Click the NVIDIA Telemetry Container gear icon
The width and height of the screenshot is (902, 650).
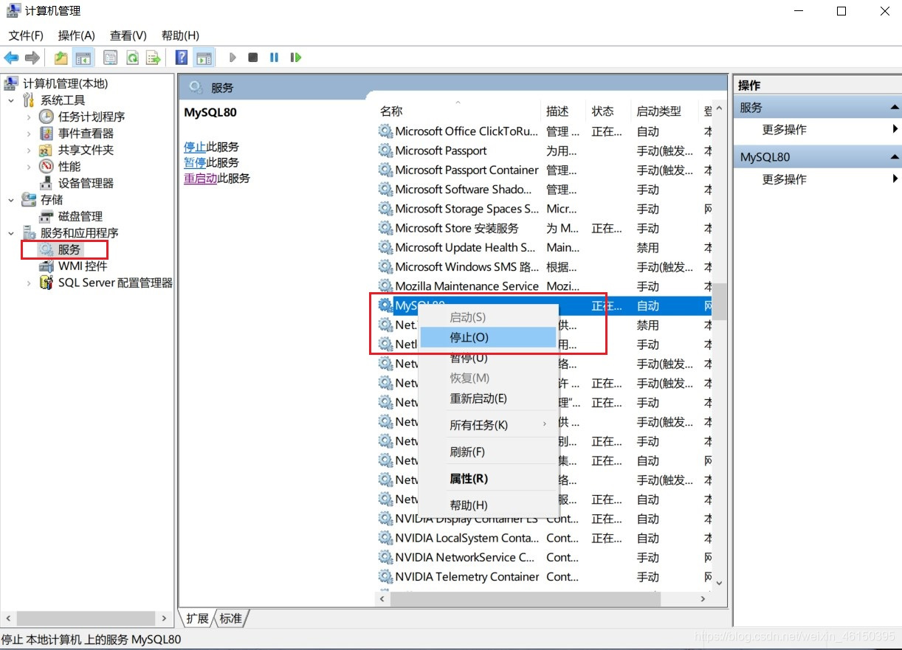click(x=385, y=577)
